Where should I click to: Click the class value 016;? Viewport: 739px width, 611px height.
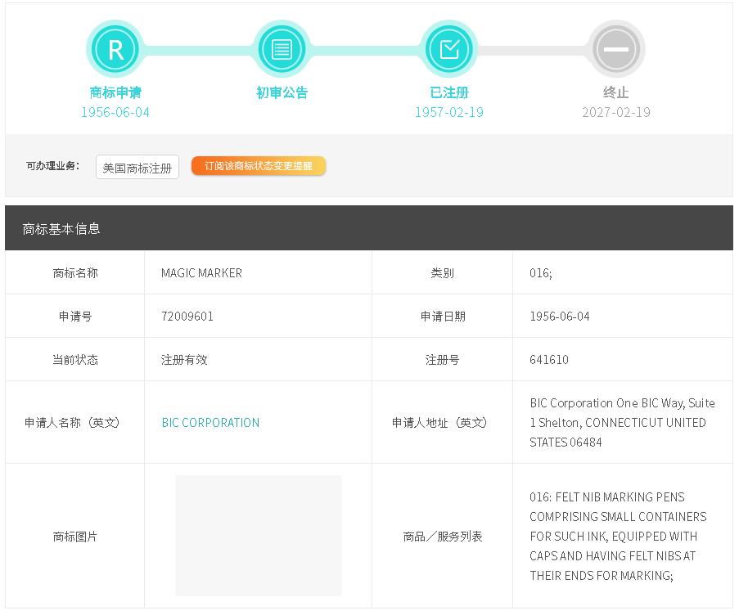tap(541, 273)
